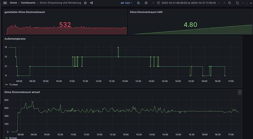This screenshot has height=139, width=253.
Task: Open the time range picker
Action: 188,3
